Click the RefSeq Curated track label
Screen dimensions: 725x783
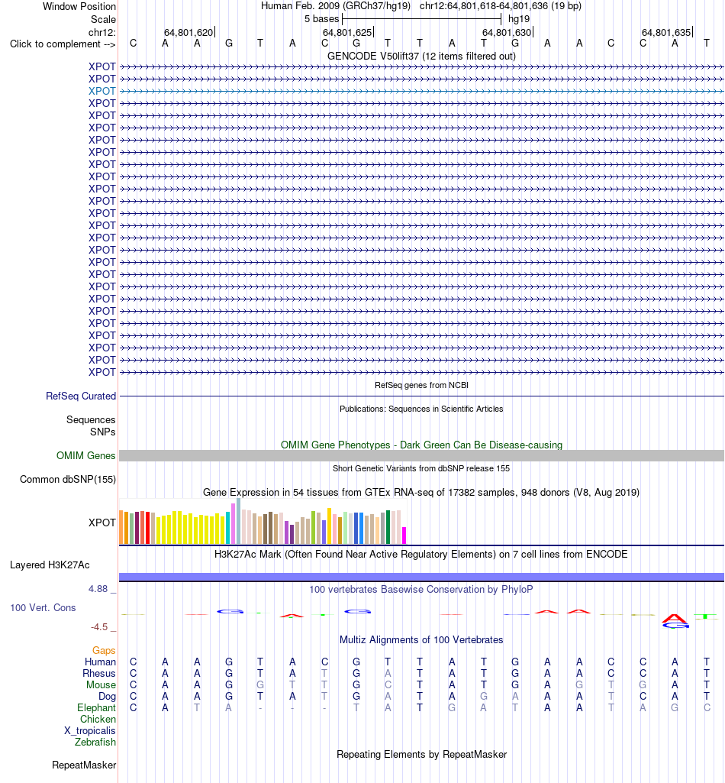coord(81,396)
